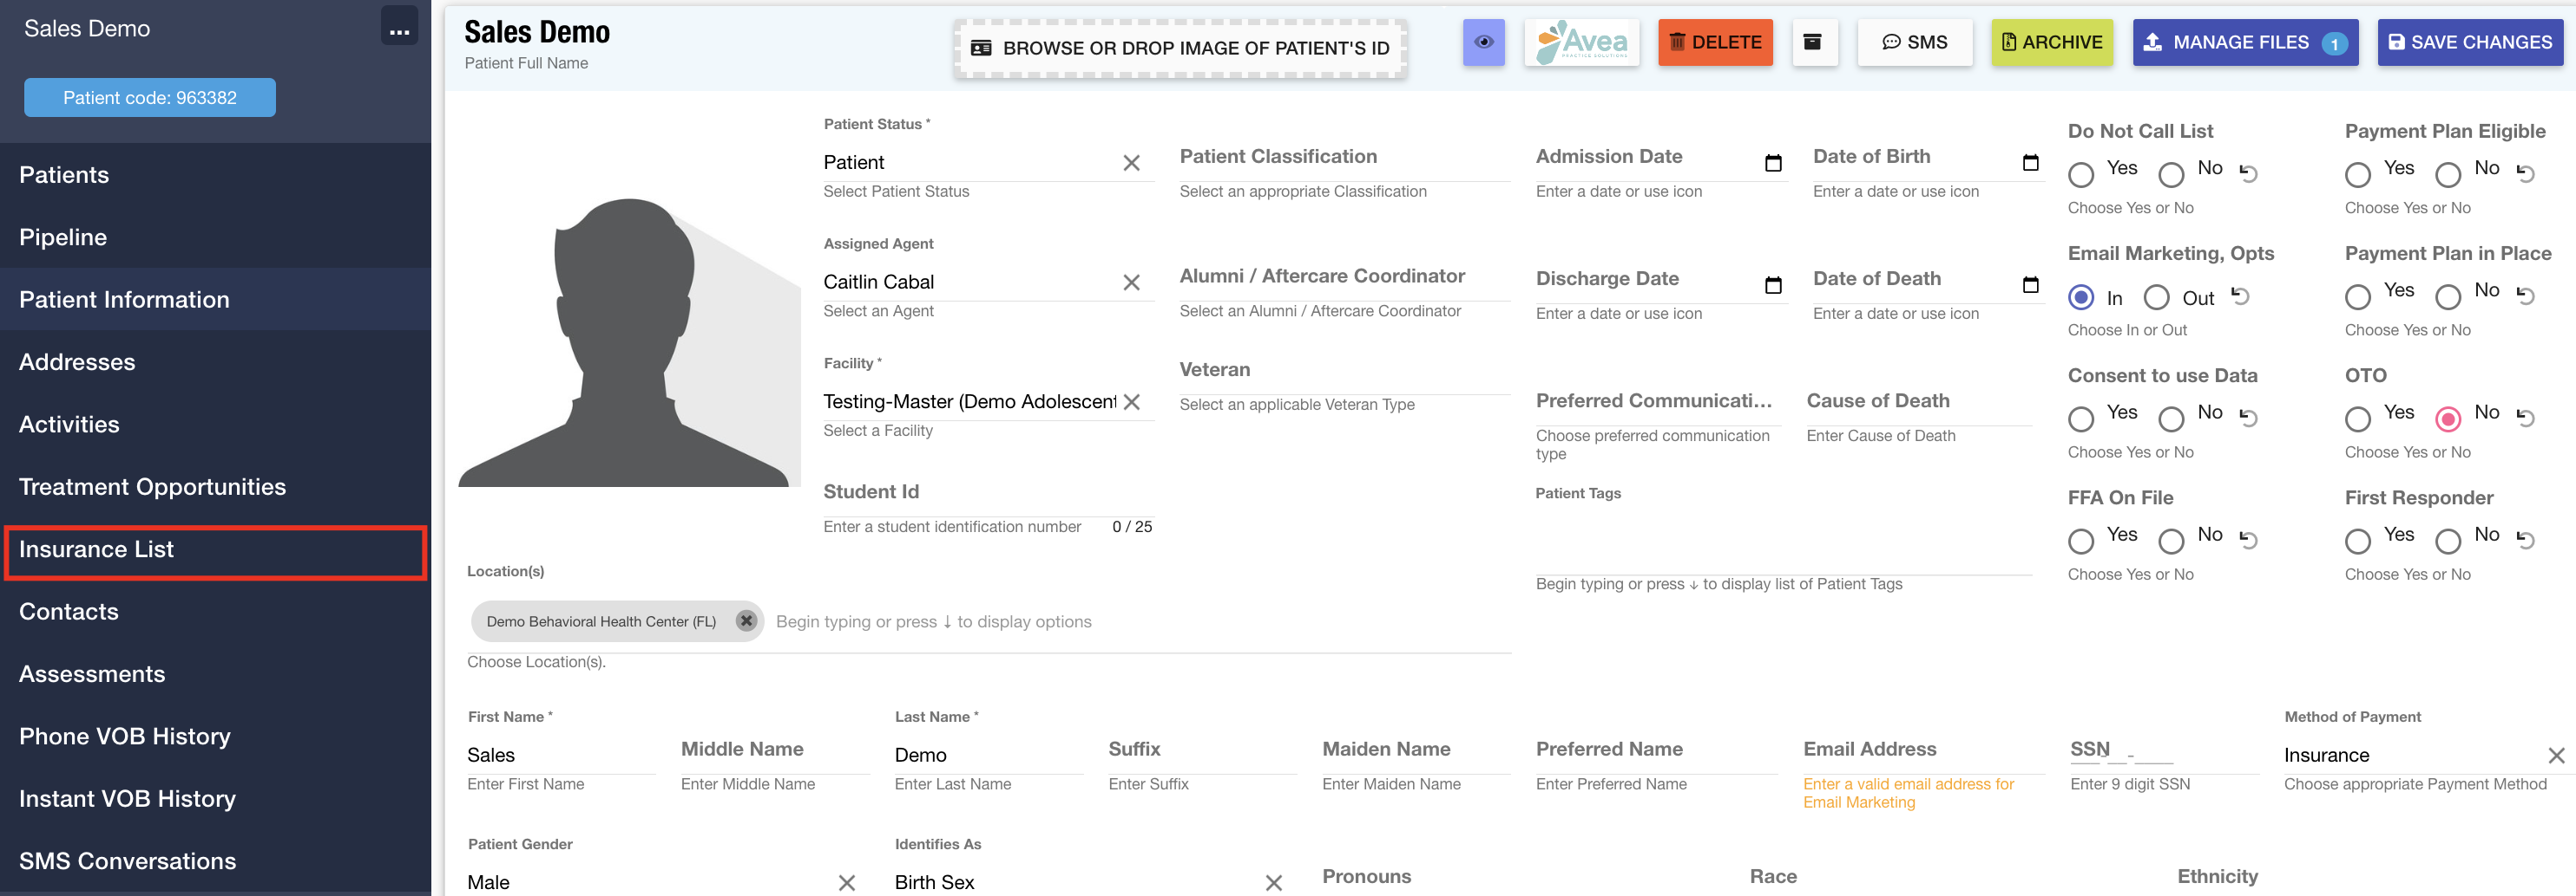
Task: Click the Save Changes button
Action: 2469,42
